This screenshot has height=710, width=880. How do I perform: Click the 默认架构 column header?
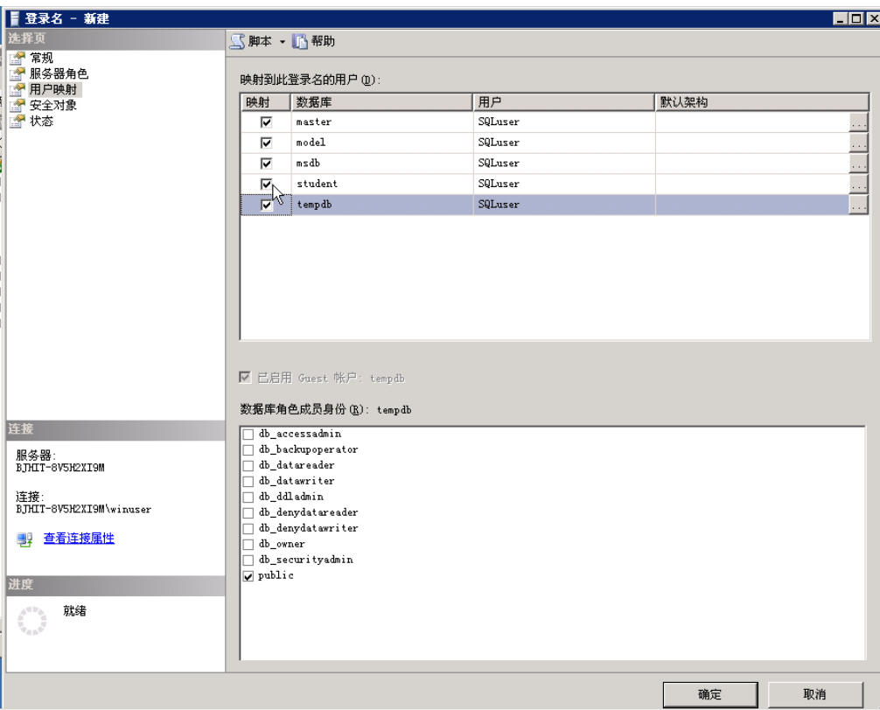762,102
